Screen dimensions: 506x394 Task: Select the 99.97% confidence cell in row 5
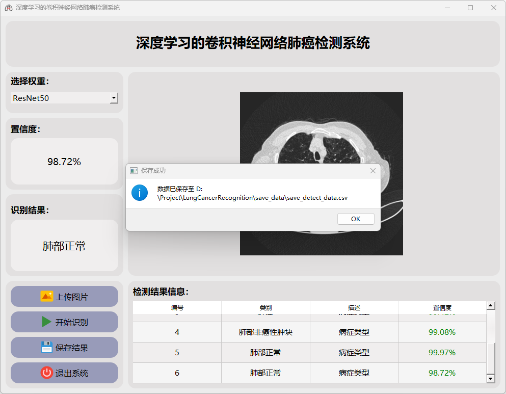coord(442,353)
